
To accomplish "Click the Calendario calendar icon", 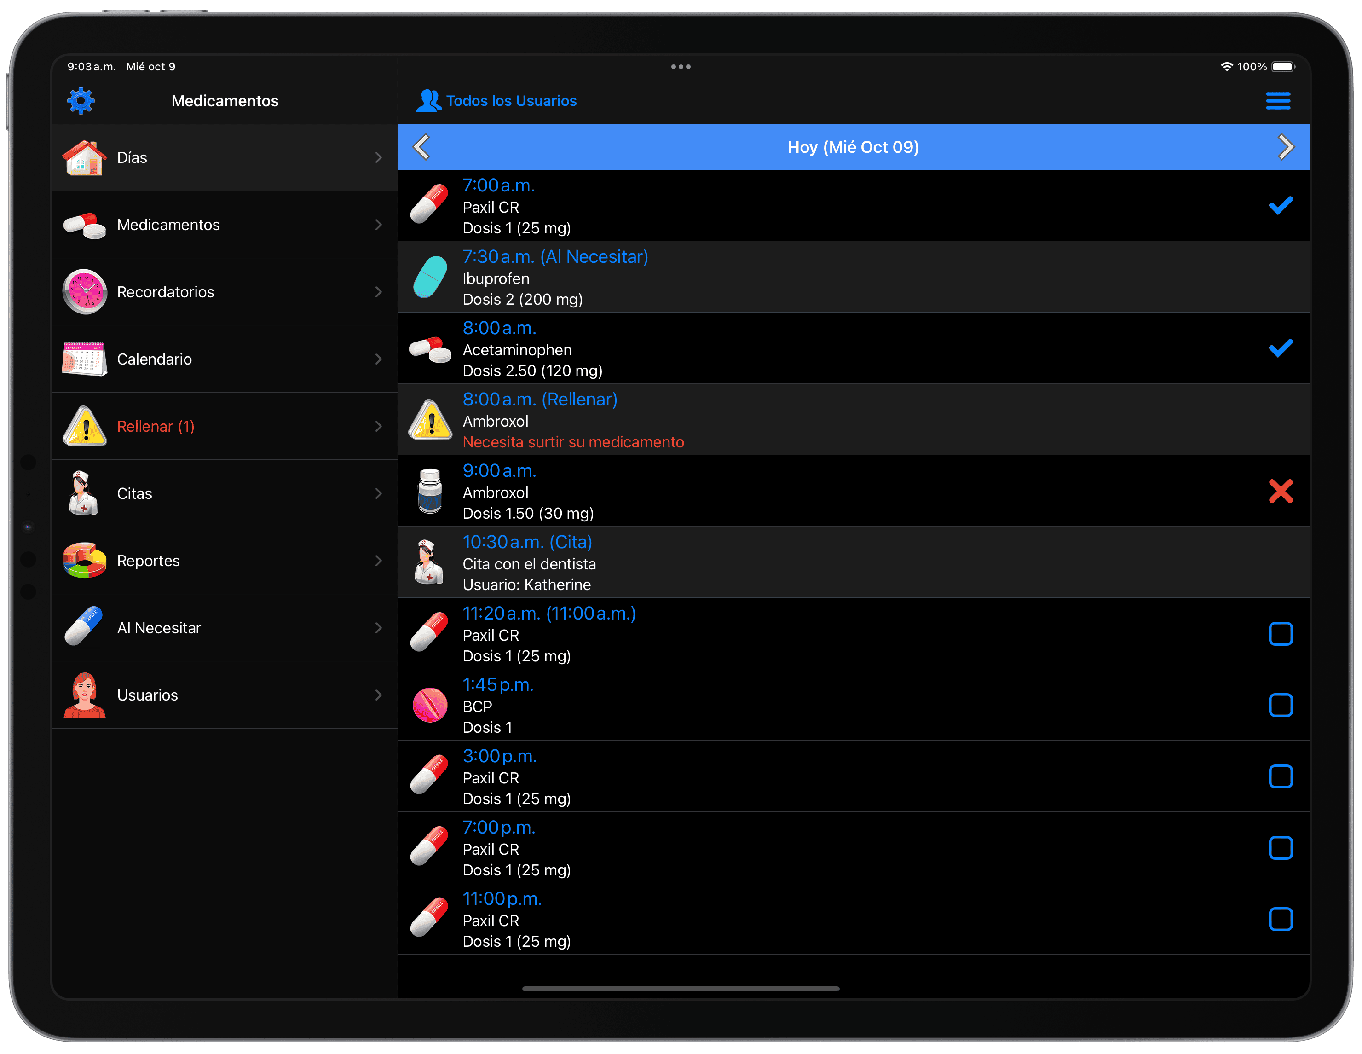I will pyautogui.click(x=85, y=359).
